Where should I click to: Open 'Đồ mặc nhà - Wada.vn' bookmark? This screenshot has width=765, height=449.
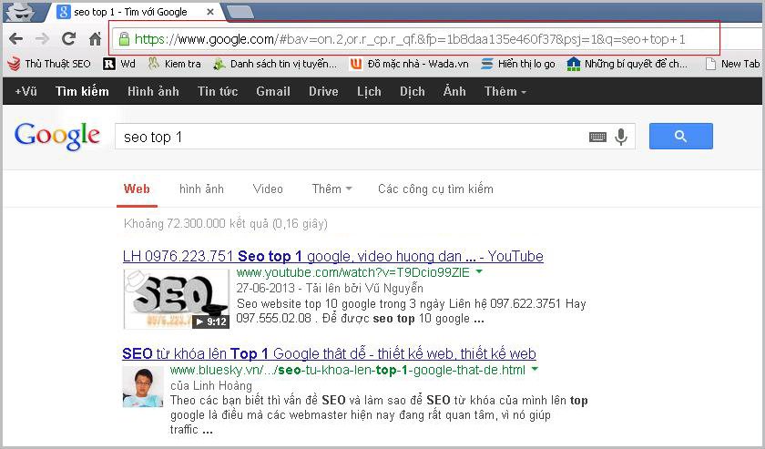click(409, 64)
